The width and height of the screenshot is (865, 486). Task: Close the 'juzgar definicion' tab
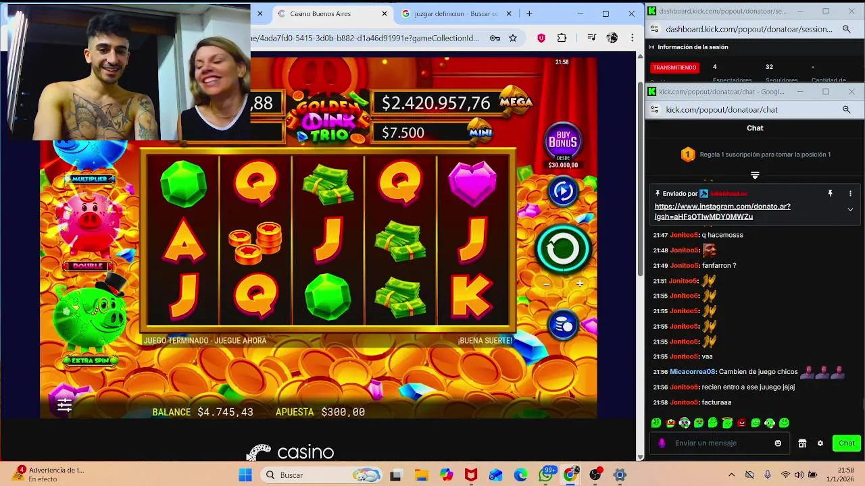[x=509, y=13]
